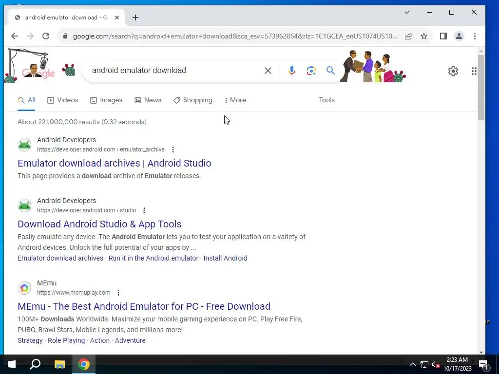The image size is (499, 374).
Task: Switch to the Images tab
Action: pos(106,100)
